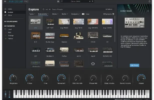154x100 pixels.
Task: Open the Styles filter dropdown
Action: coord(55,14)
